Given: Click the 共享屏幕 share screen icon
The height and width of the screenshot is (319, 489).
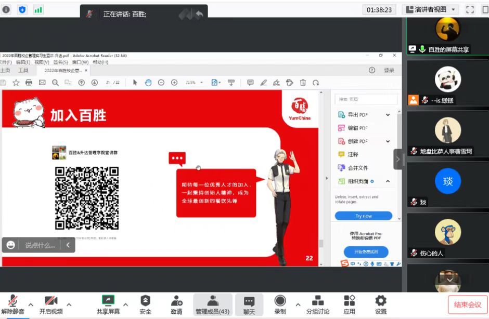Looking at the screenshot, I should coord(108,301).
